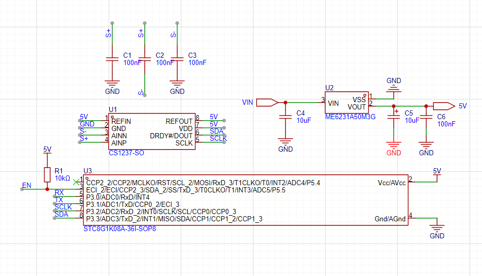Click the Gnd/AGnd pin name on U3
482x276 pixels.
[x=390, y=219]
